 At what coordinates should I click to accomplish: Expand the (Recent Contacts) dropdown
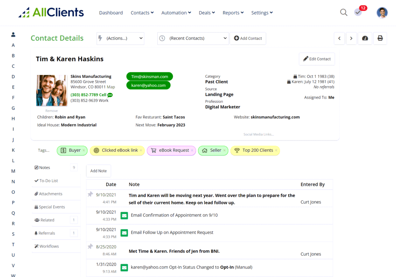(x=193, y=38)
